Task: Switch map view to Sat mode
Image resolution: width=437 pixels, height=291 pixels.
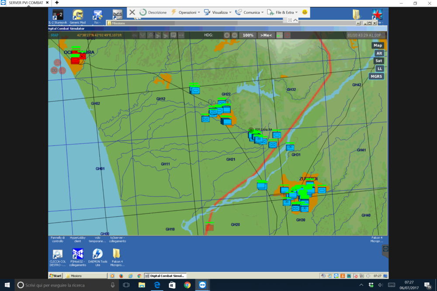Action: pyautogui.click(x=378, y=61)
